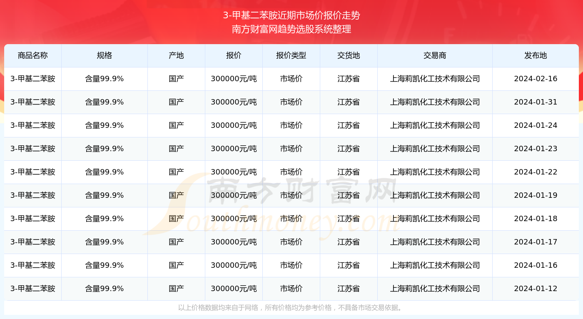The width and height of the screenshot is (583, 319).
Task: Select the date 2024-01-23
Action: 536,149
